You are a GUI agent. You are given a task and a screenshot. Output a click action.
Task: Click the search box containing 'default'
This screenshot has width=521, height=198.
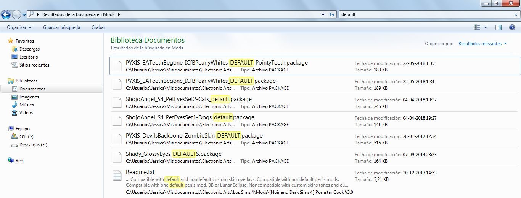point(426,14)
